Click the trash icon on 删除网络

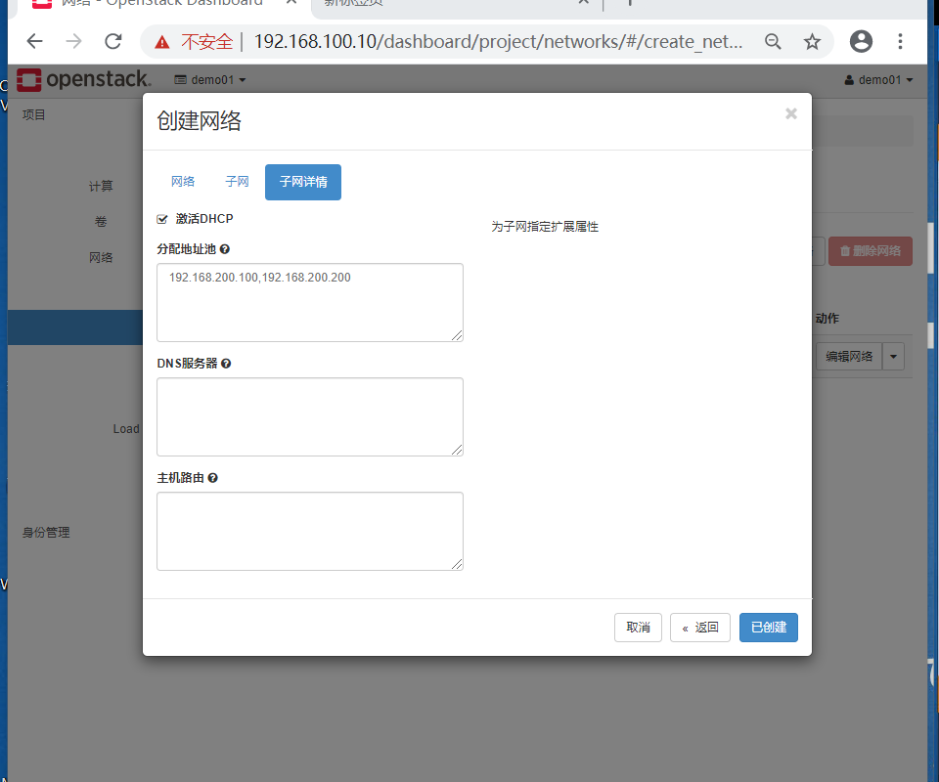(845, 250)
